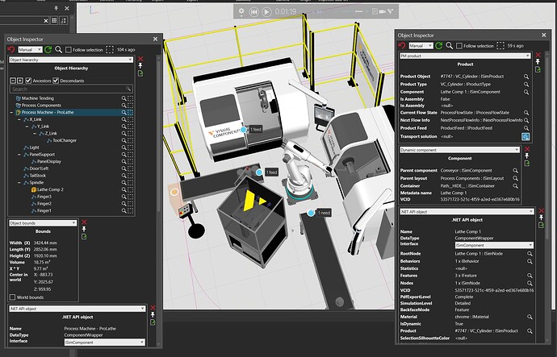Enable Follow selection in right inspector

(459, 47)
